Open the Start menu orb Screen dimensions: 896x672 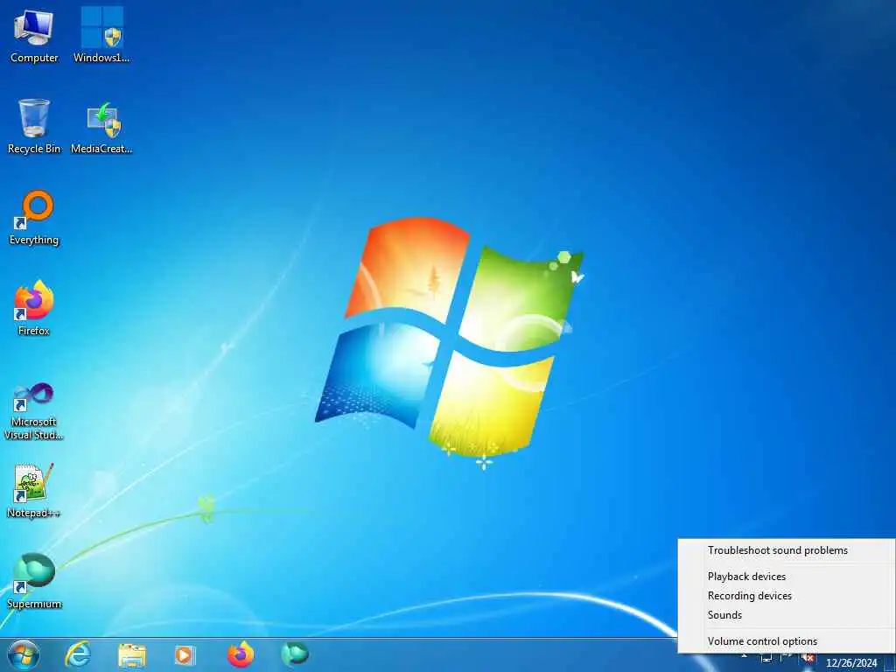pyautogui.click(x=24, y=654)
